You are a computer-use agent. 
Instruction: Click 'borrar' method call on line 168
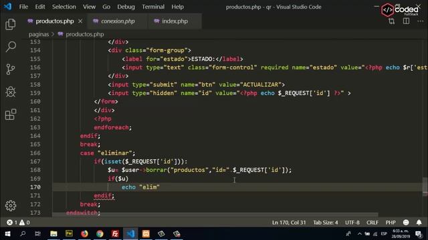pyautogui.click(x=156, y=170)
